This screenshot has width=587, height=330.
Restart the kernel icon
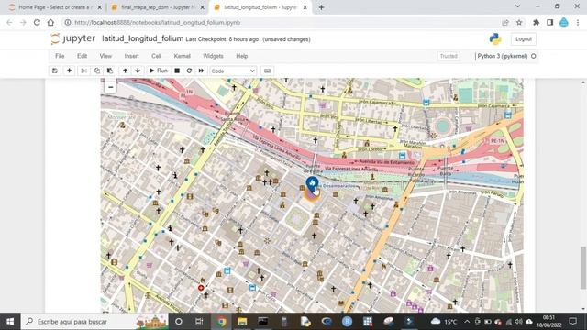coord(189,71)
